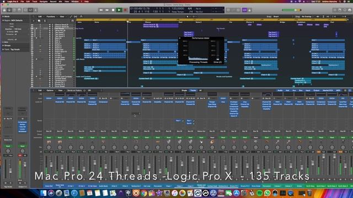Toggle the Toolbar button in control bar
Screen dimensions: 353x198
click(x=19, y=10)
